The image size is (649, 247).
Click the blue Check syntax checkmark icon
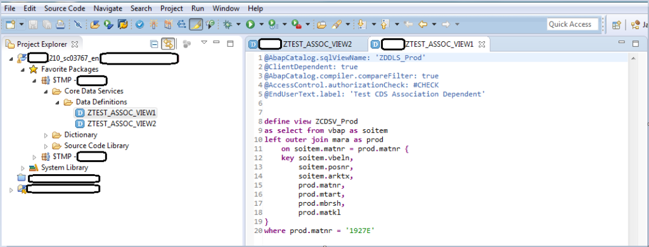coord(140,25)
